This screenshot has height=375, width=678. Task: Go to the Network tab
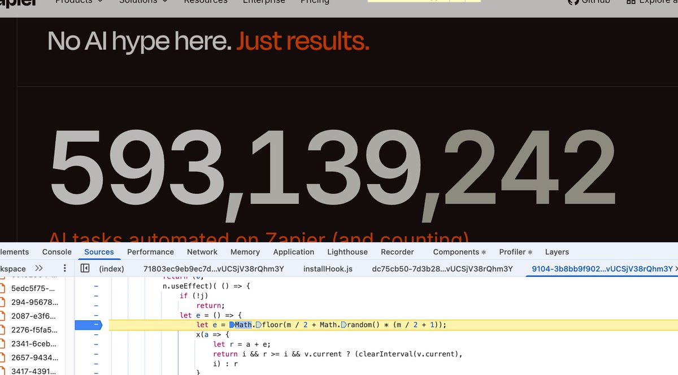(202, 252)
